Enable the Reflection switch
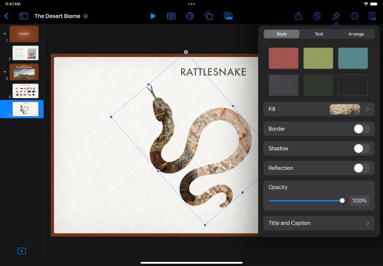 tap(361, 168)
